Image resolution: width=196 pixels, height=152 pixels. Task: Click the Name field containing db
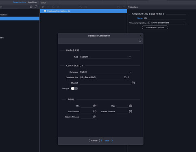[x=165, y=18]
